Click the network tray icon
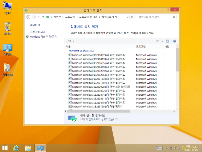Viewport: 202px width, 152px height. [x=170, y=148]
